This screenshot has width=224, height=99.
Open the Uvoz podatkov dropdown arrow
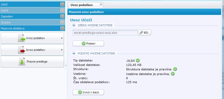pos(62,38)
